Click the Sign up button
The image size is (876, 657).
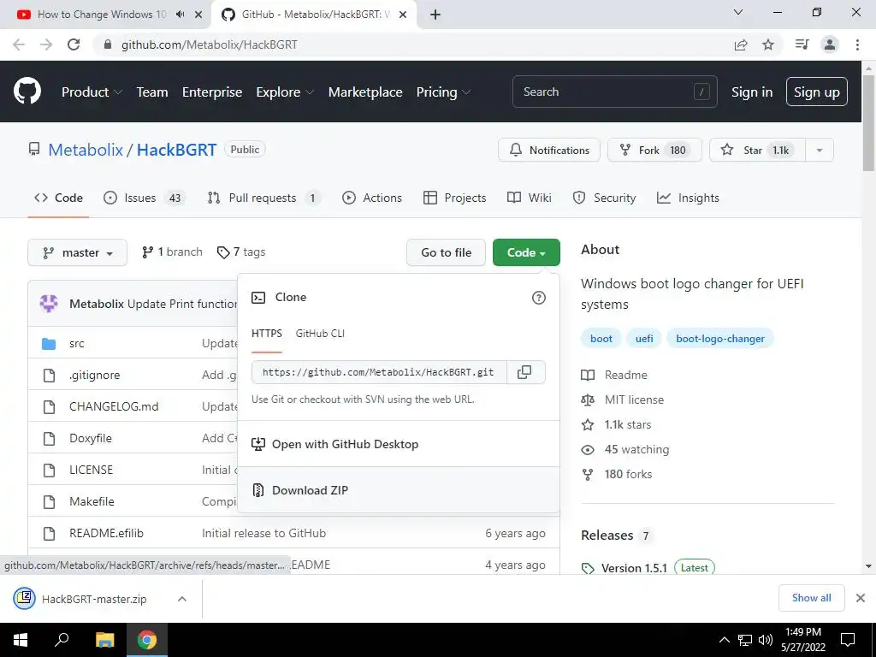tap(817, 92)
